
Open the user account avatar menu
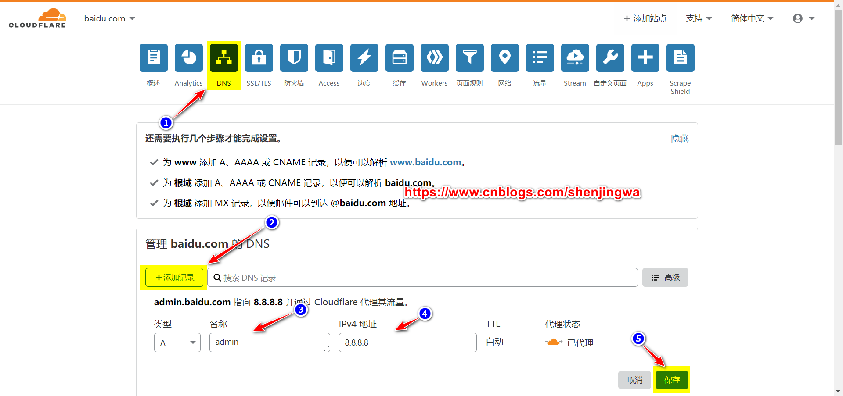point(803,18)
